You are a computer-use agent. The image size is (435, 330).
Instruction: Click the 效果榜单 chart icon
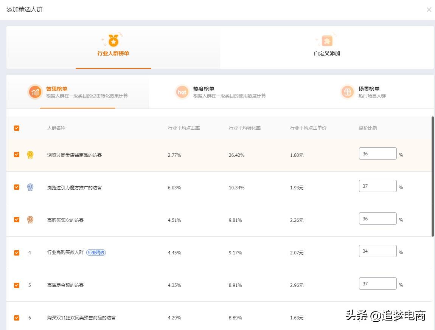pos(35,91)
